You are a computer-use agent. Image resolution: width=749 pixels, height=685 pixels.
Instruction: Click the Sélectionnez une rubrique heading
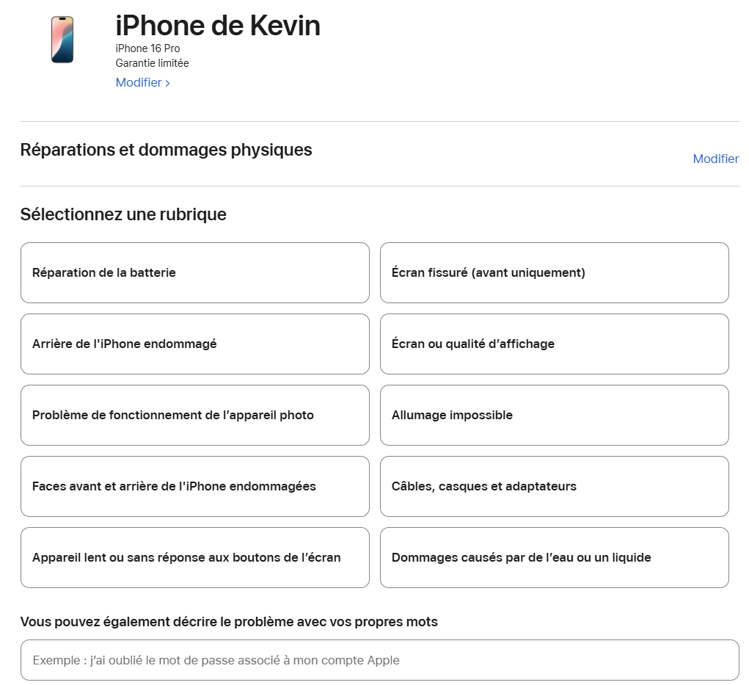123,214
